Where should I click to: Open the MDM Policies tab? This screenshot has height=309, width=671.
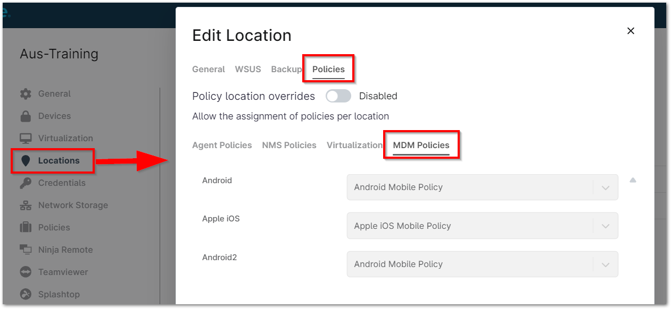coord(421,144)
